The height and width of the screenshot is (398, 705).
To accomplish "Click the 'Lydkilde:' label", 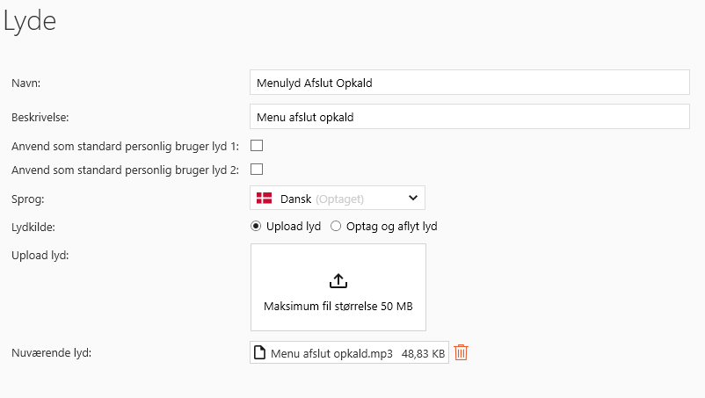I will [35, 226].
